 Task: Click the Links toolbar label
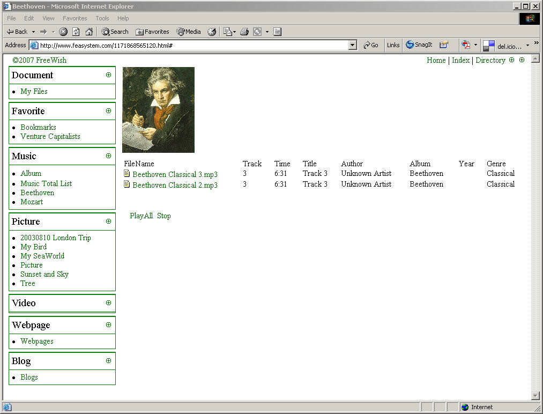coord(393,45)
